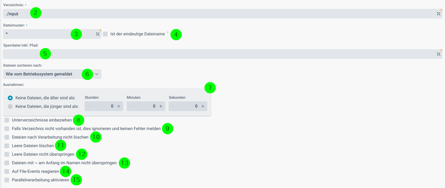445x188 pixels.
Task: Open 'Dateien sortieren nach' dropdown
Action: tap(52, 74)
